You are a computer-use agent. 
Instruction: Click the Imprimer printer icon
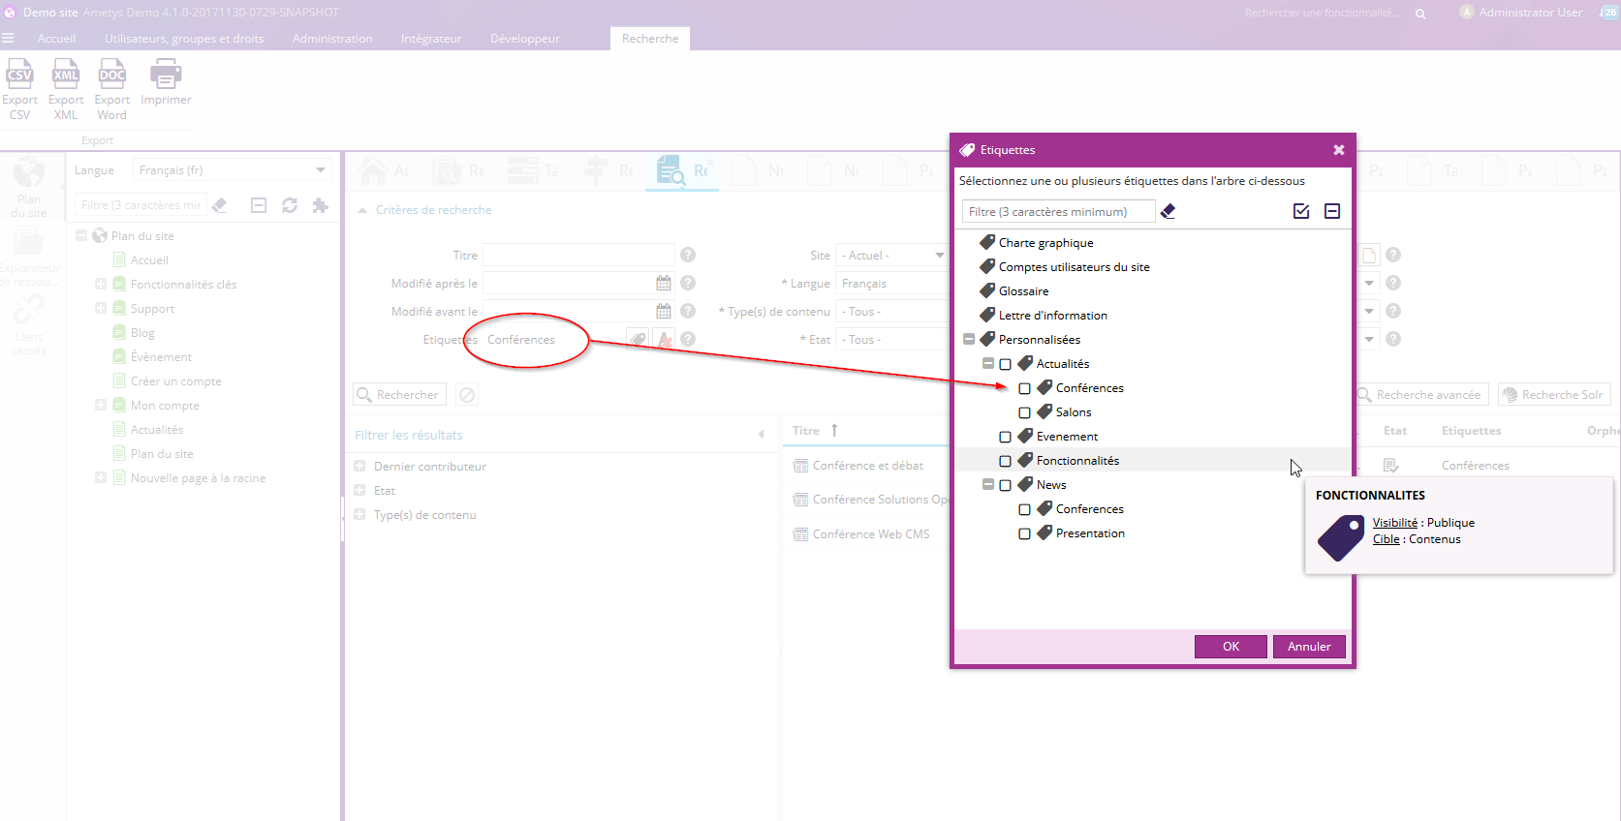point(166,76)
